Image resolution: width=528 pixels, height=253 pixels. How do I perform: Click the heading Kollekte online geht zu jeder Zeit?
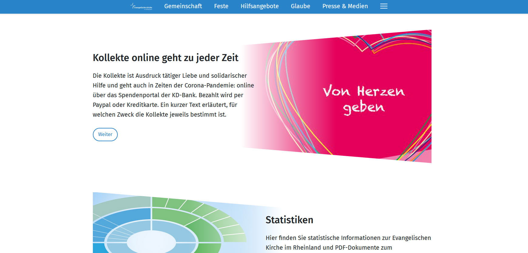166,57
